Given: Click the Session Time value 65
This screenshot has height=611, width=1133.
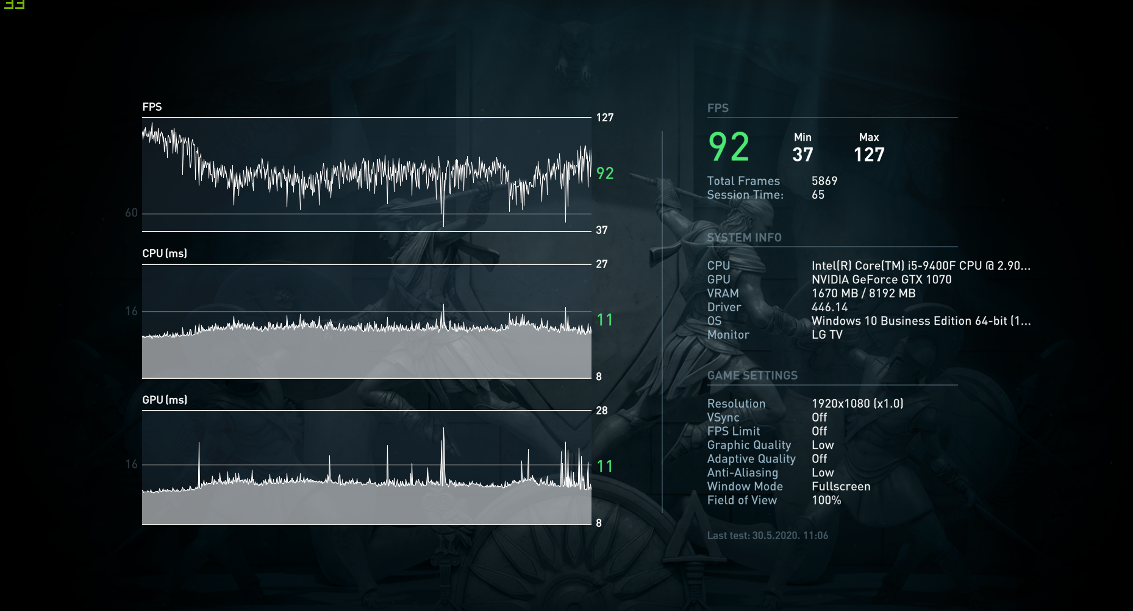Looking at the screenshot, I should pyautogui.click(x=818, y=195).
